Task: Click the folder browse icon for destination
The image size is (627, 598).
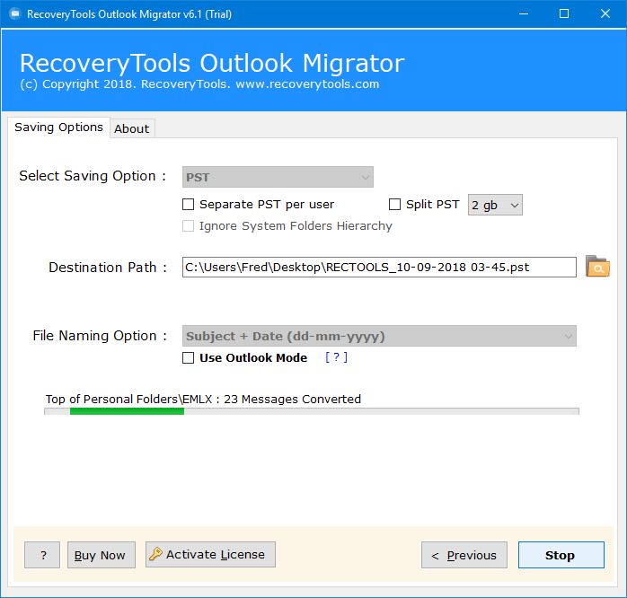Action: click(x=597, y=267)
